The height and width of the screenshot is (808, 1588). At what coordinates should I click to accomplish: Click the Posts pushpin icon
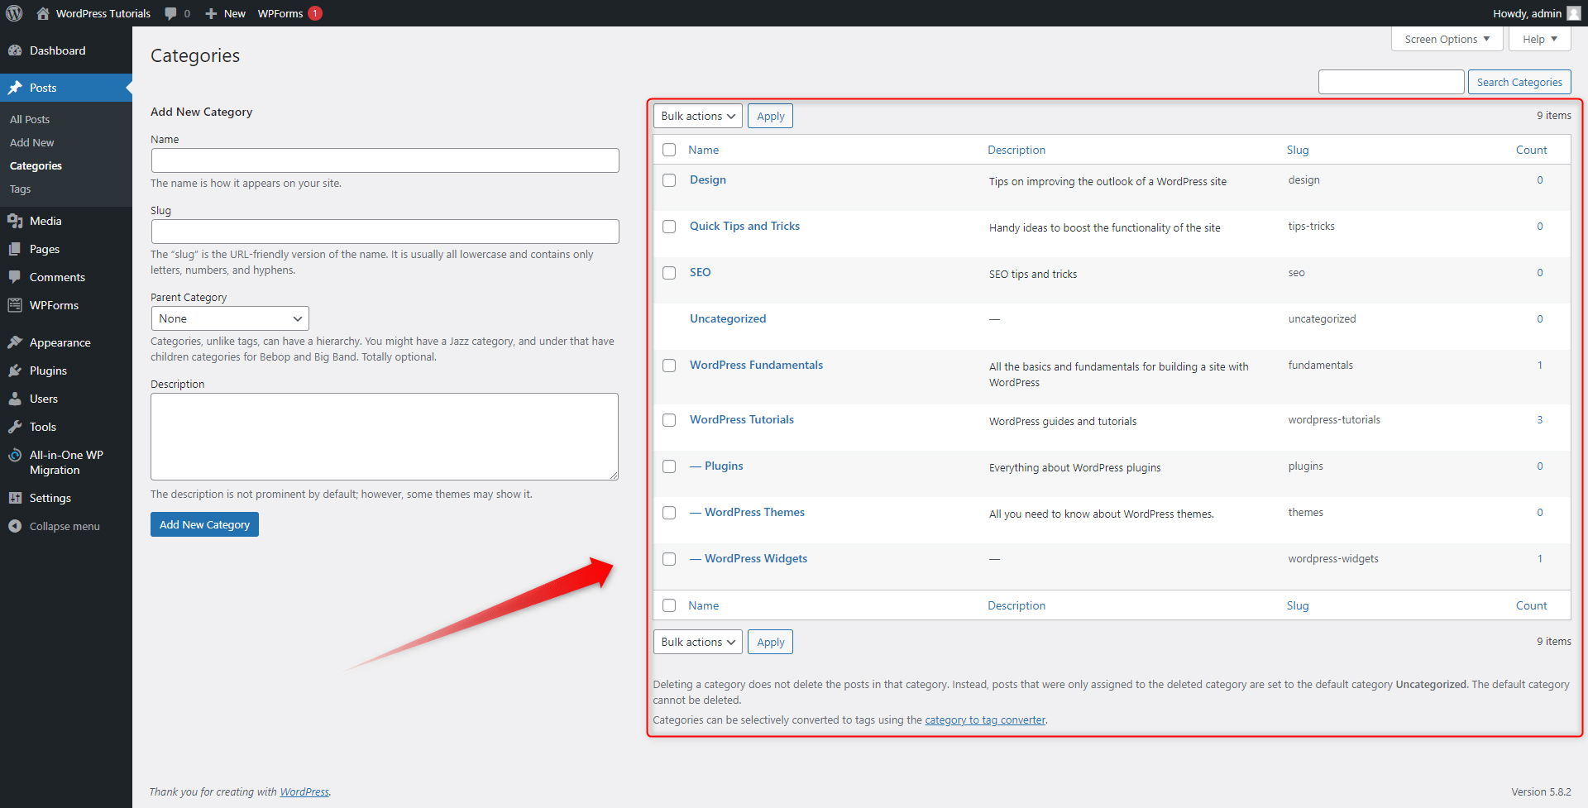(15, 88)
